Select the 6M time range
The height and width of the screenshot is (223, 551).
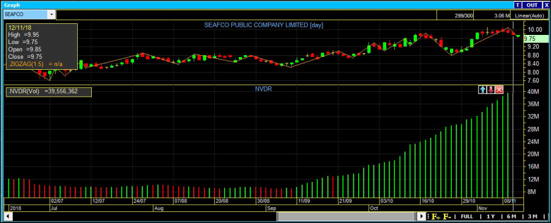[512, 216]
